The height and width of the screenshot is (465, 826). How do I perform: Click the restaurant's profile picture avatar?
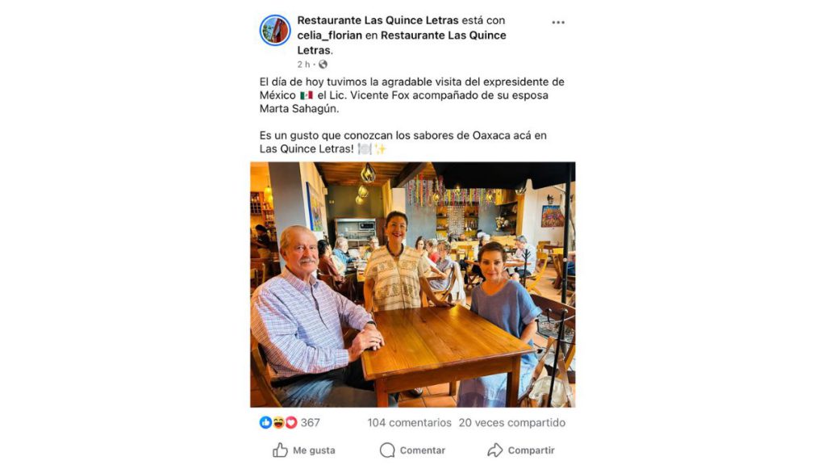pos(275,30)
